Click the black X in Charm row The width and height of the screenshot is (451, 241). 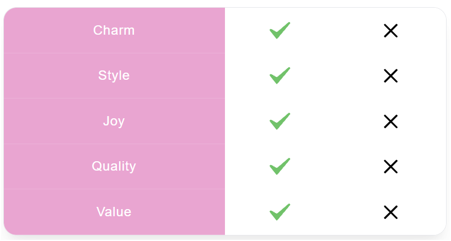pyautogui.click(x=390, y=31)
